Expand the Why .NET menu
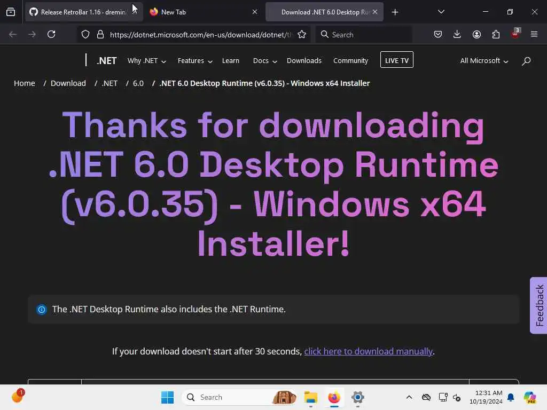 coord(147,61)
